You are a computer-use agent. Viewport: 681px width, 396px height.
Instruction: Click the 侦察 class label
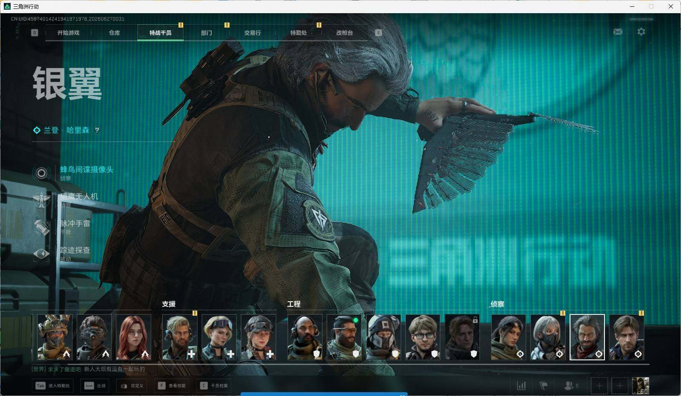click(x=497, y=304)
